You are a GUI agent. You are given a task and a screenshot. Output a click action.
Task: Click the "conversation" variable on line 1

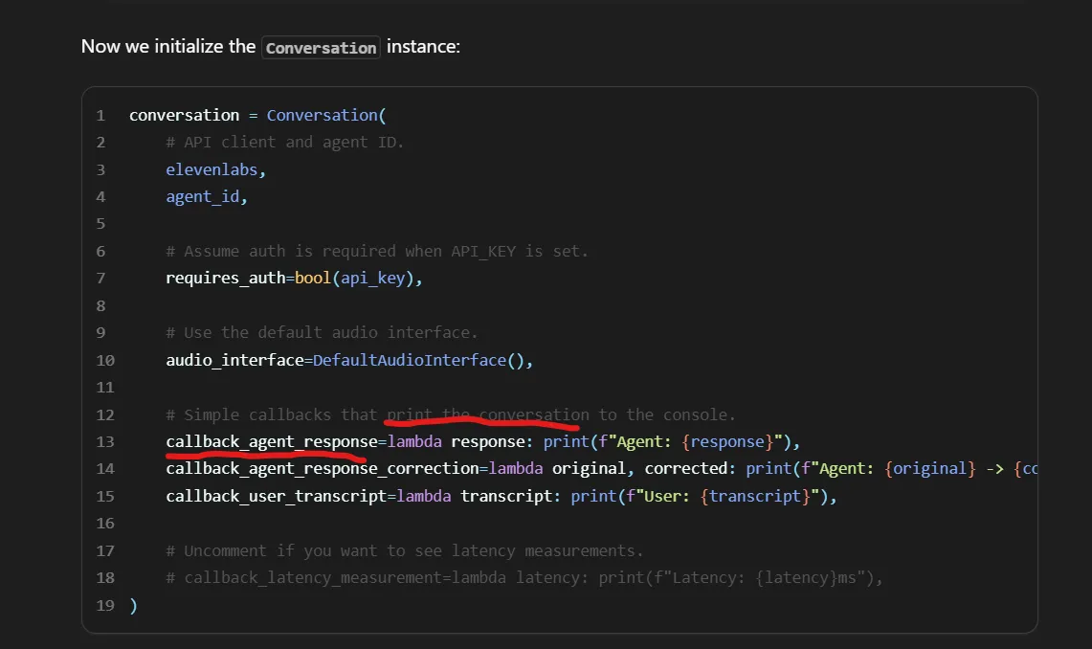[x=184, y=115]
